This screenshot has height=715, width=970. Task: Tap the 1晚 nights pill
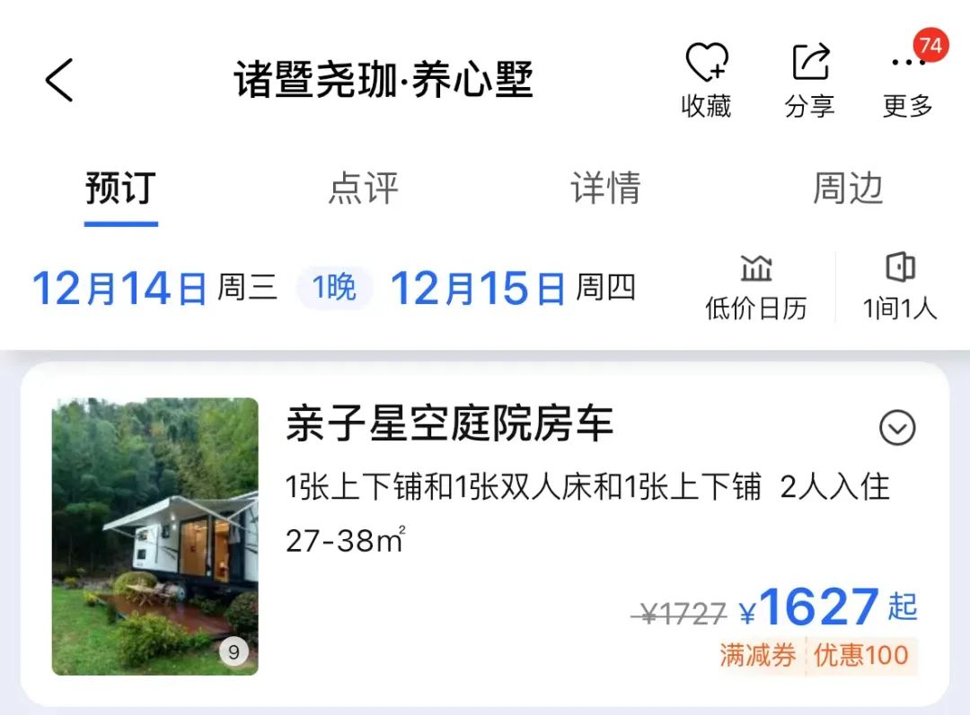[x=335, y=287]
